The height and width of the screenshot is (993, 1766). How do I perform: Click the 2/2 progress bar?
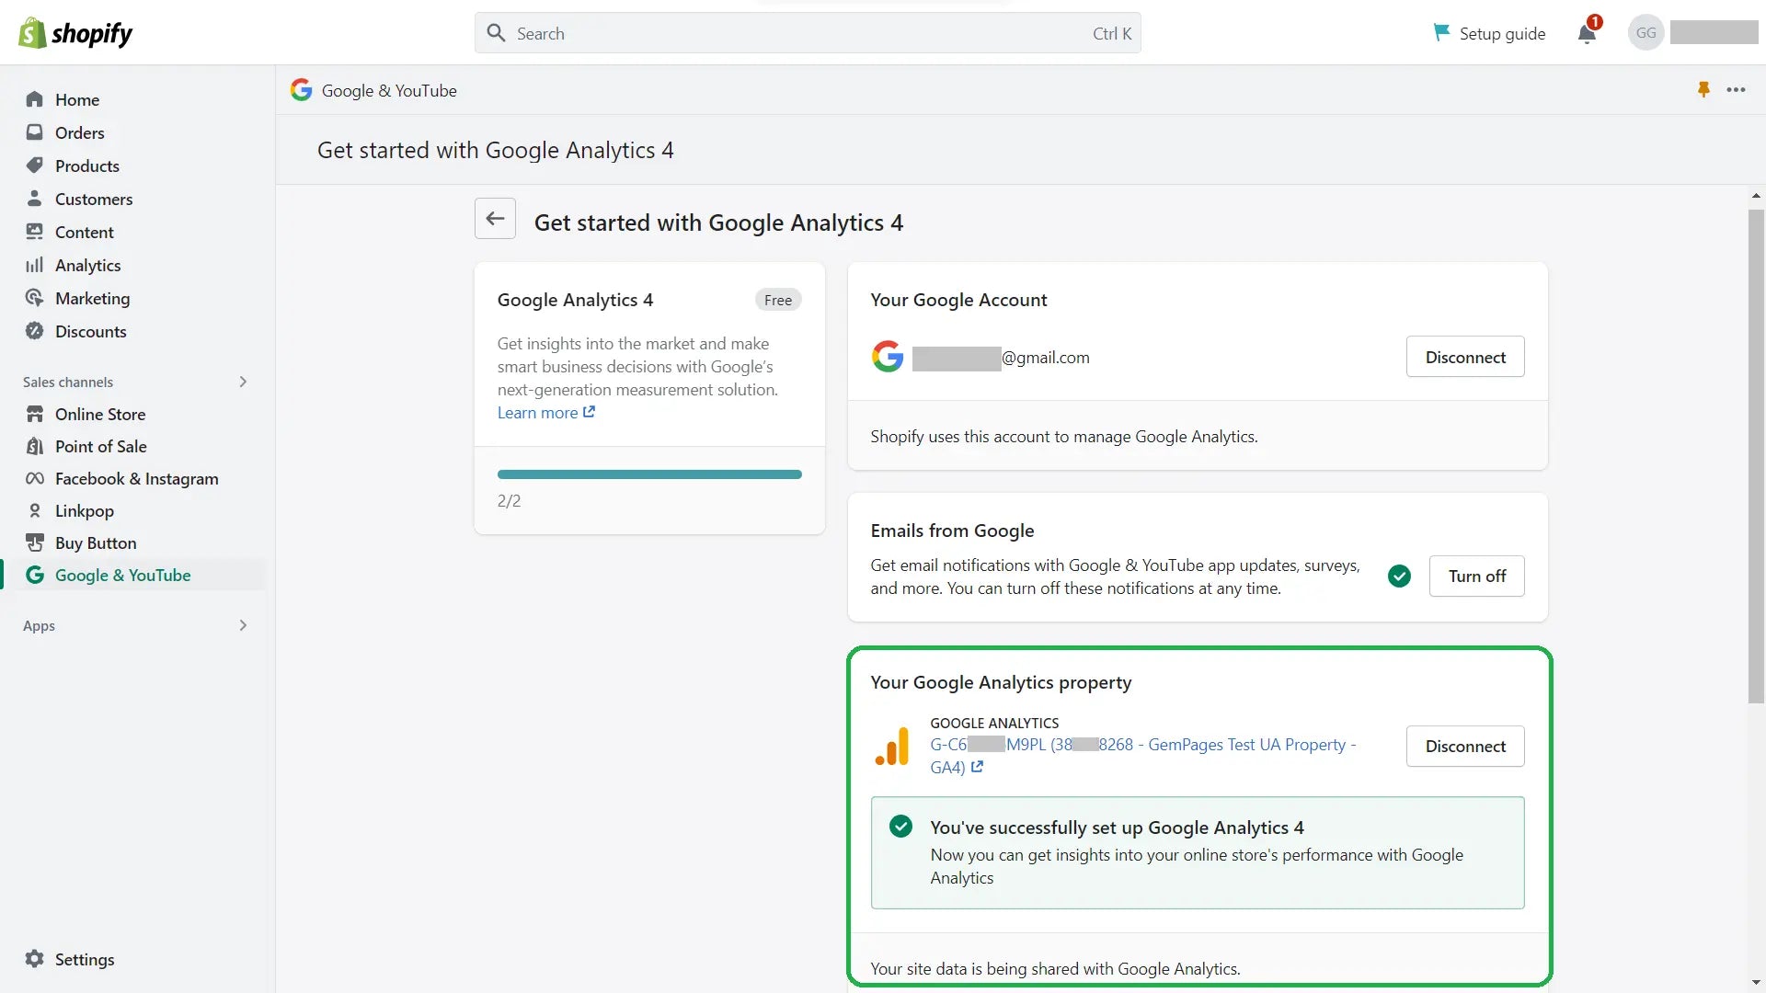pos(649,474)
